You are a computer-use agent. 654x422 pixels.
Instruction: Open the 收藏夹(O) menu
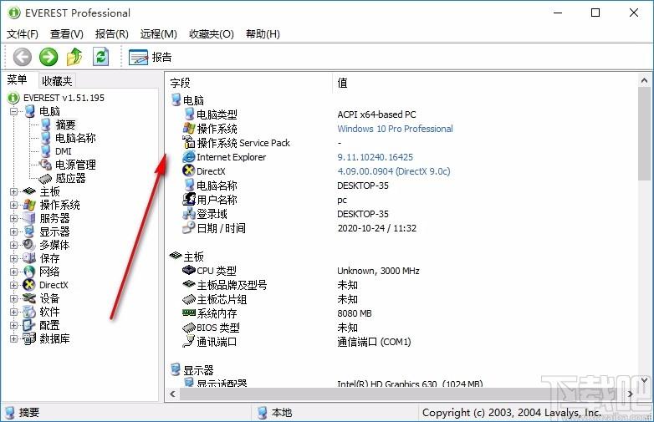212,33
